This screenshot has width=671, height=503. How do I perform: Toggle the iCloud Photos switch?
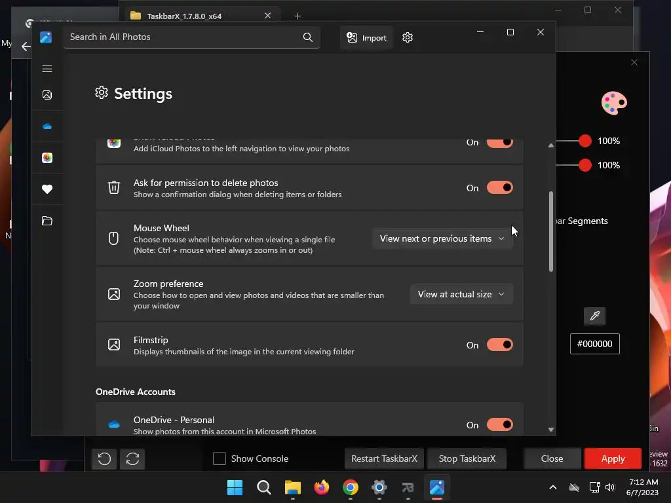pos(500,142)
